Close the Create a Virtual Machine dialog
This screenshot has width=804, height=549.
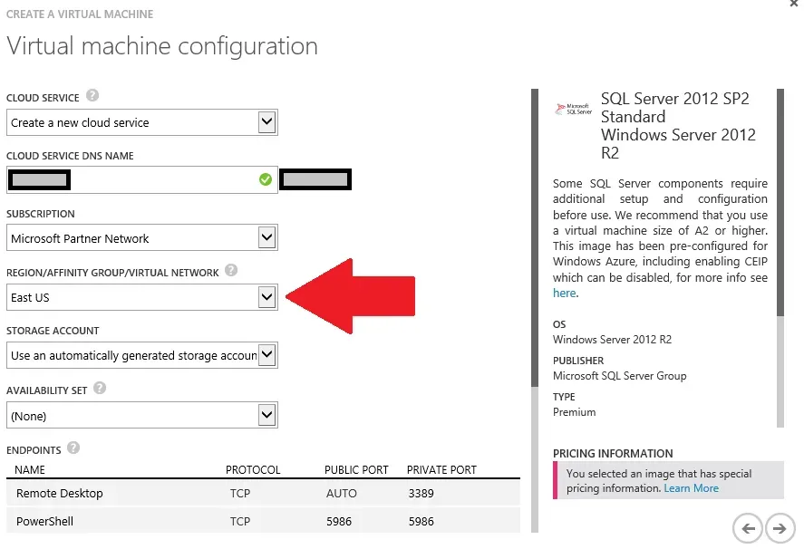pyautogui.click(x=794, y=7)
